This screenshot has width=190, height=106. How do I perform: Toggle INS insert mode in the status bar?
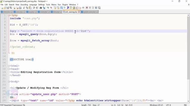185,105
